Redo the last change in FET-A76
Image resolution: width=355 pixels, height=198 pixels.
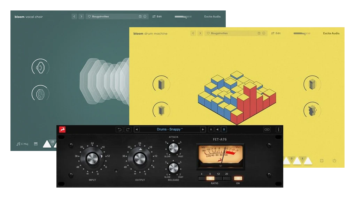pos(128,130)
